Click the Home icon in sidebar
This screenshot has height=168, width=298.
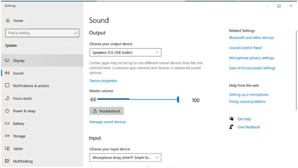click(7, 21)
